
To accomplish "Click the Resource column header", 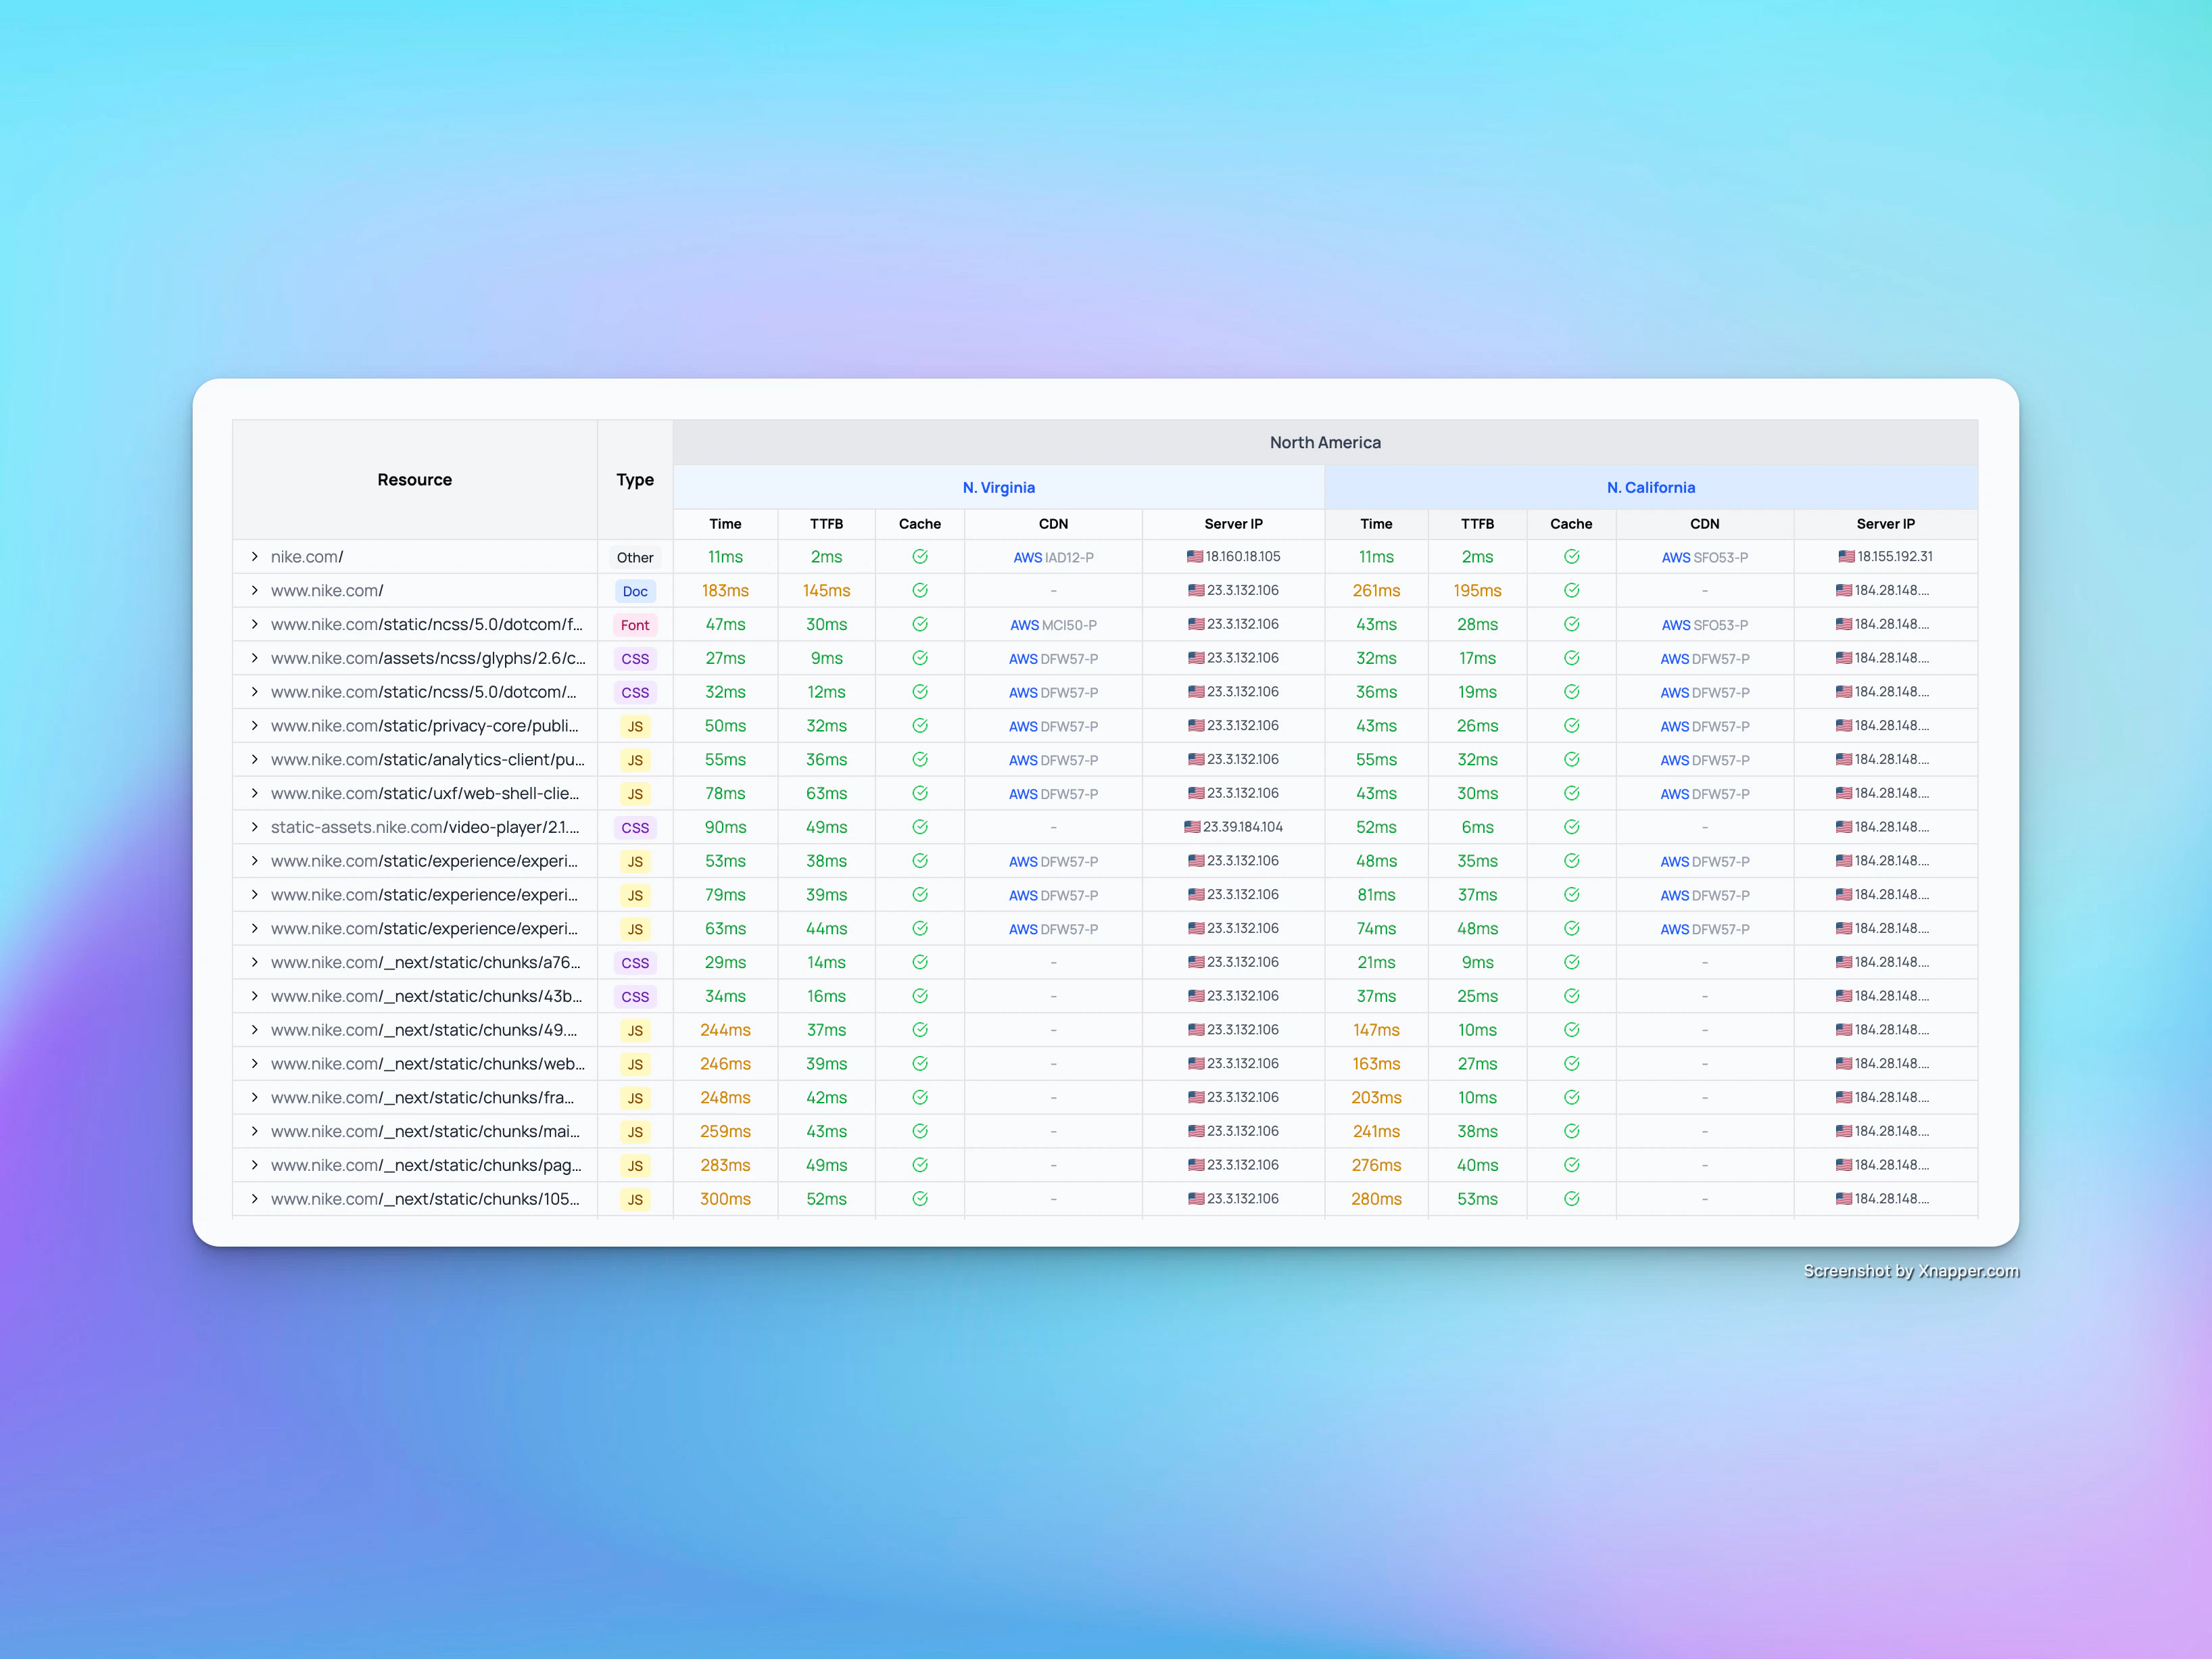I will click(x=414, y=480).
